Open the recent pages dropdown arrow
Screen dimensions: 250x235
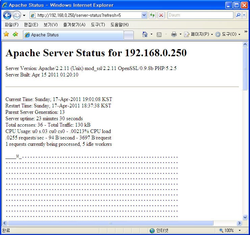[24, 15]
